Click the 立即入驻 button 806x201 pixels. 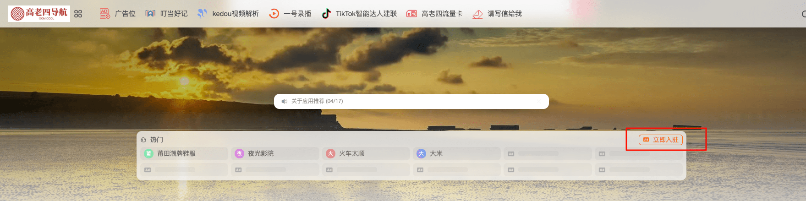[661, 140]
